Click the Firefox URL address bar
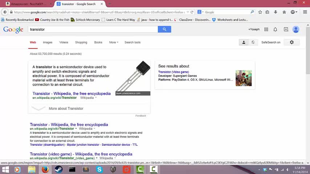This screenshot has width=310, height=174. coord(99,12)
